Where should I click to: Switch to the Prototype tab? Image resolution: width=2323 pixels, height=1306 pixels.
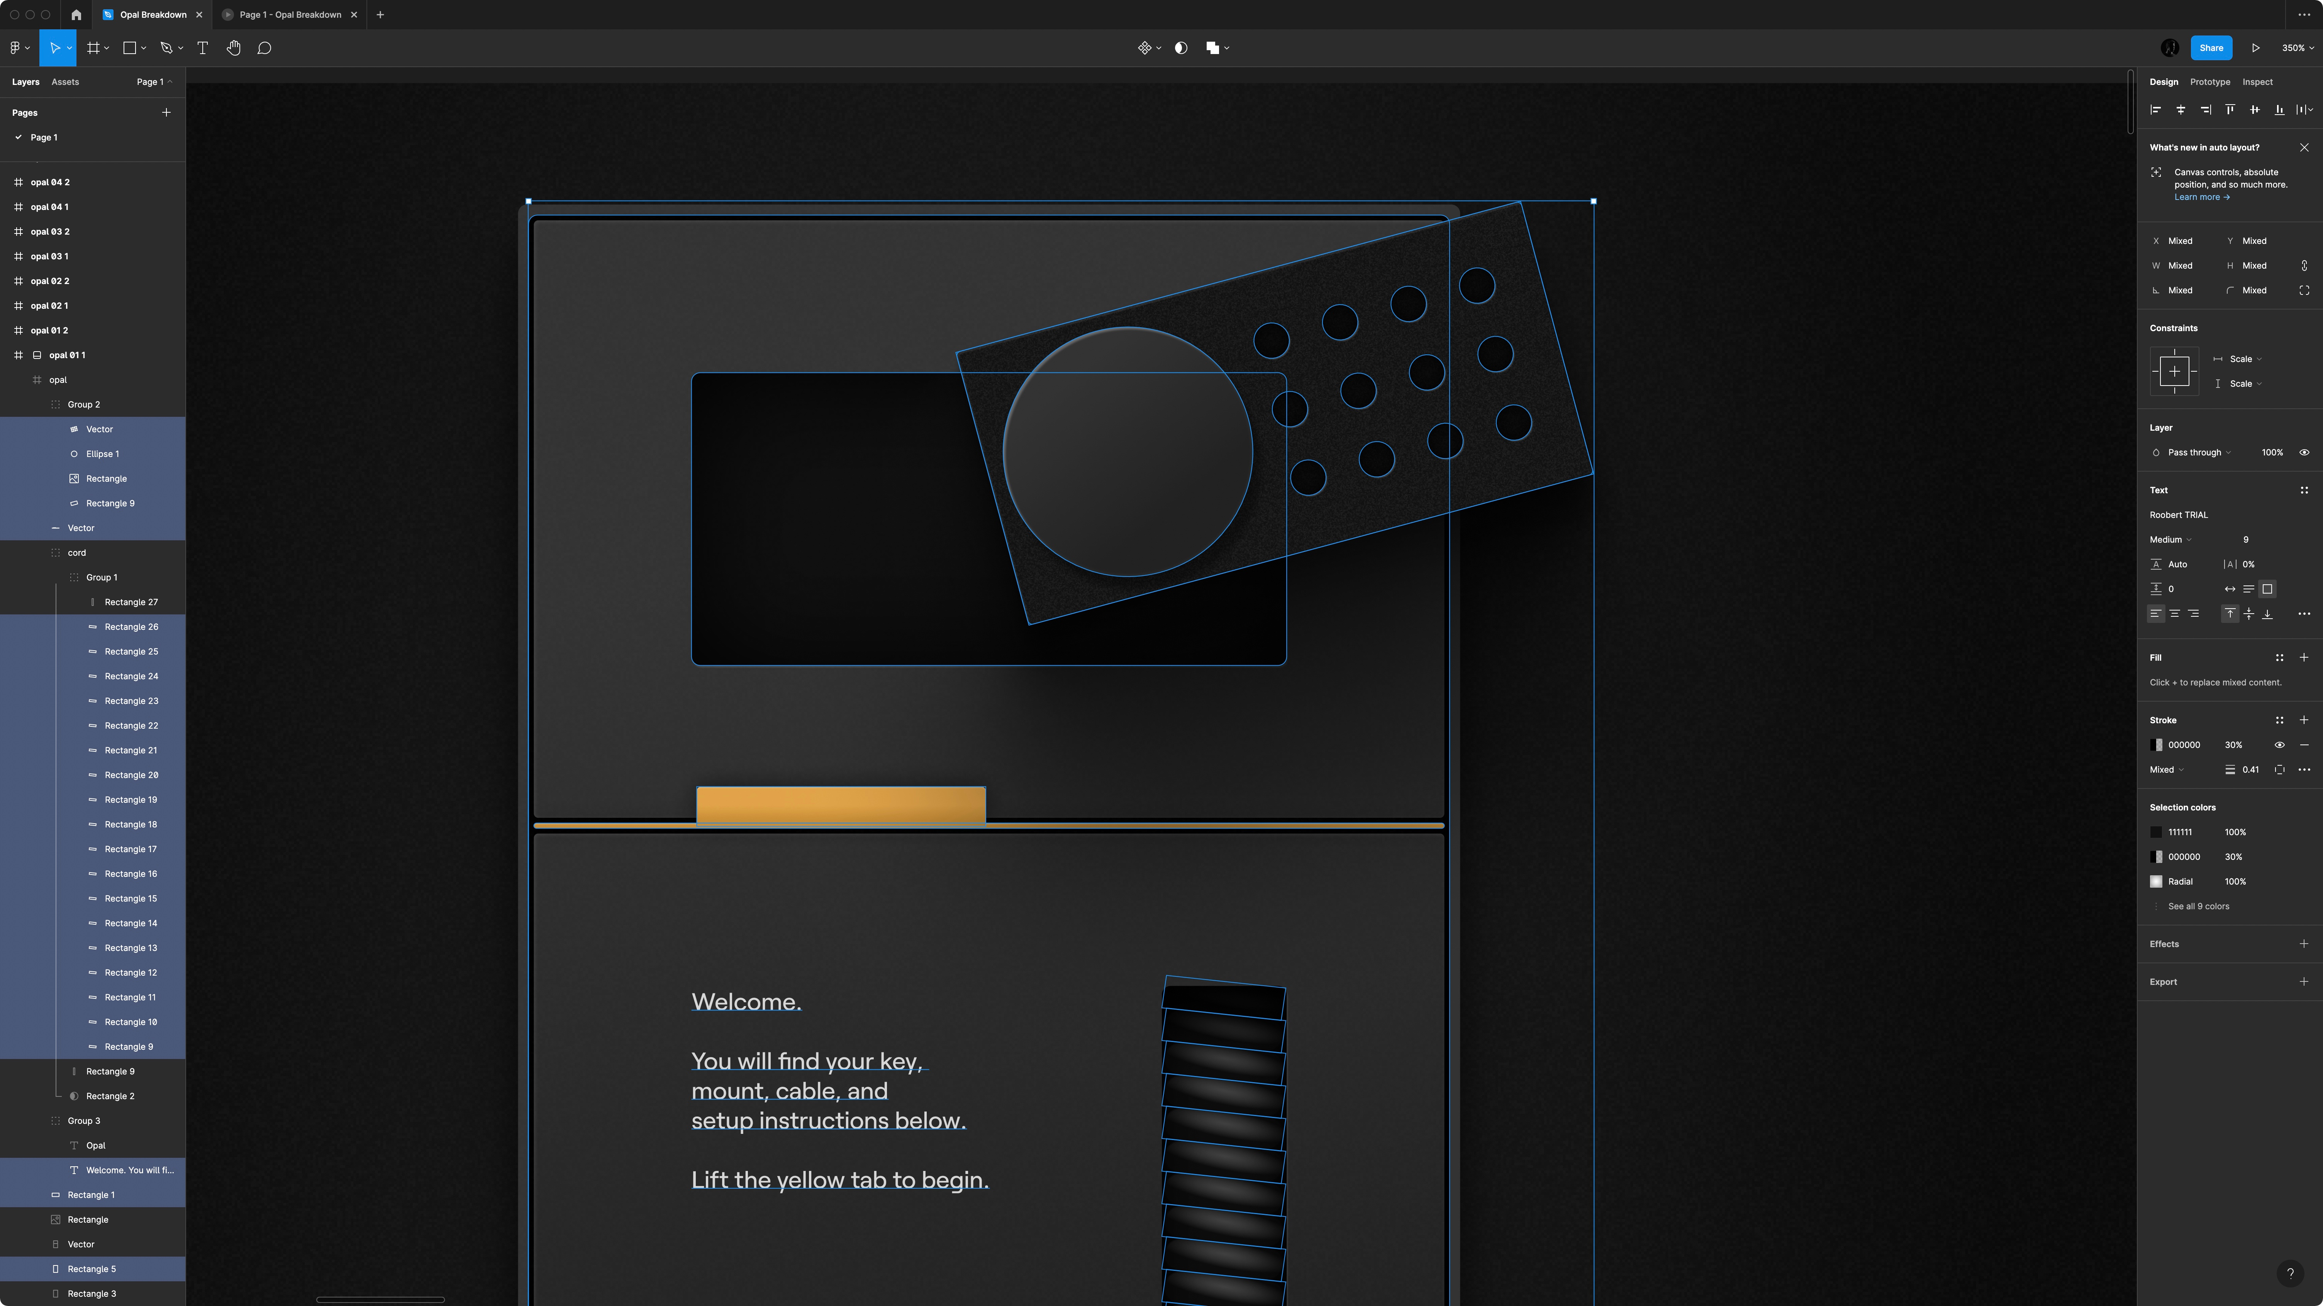(2209, 82)
